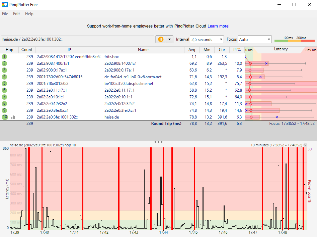
Task: Sort by the Avg column header
Action: click(x=191, y=50)
